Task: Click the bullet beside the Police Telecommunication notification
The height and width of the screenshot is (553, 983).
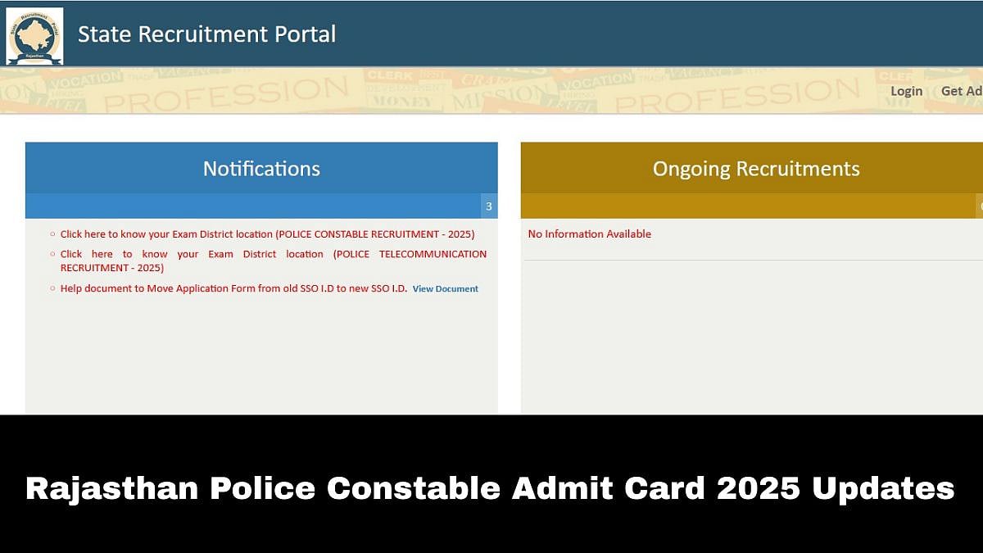Action: tap(53, 255)
